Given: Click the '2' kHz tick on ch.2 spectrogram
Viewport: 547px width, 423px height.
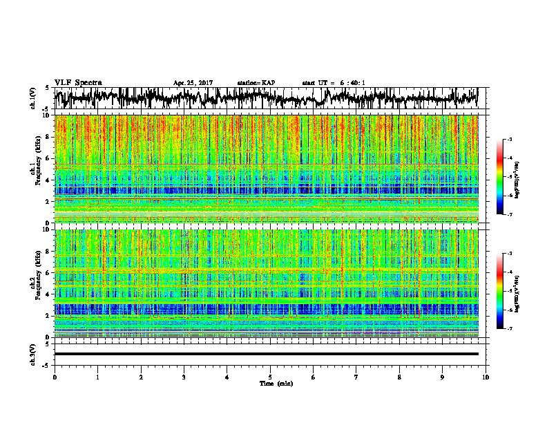Looking at the screenshot, I should pyautogui.click(x=48, y=316).
